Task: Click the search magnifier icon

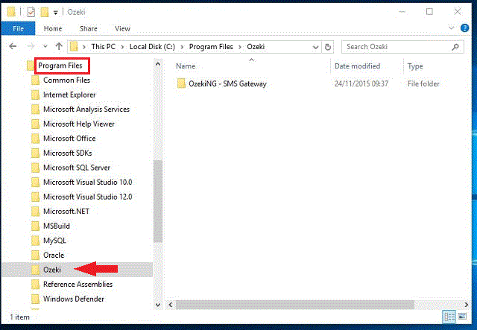Action: coord(455,47)
